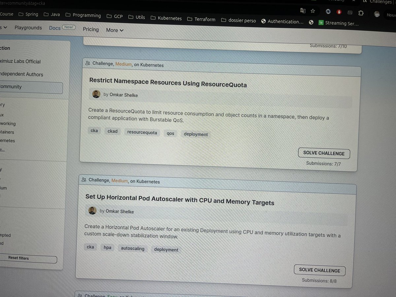Open the Programming bookmark folder
The image size is (396, 297).
(83, 15)
